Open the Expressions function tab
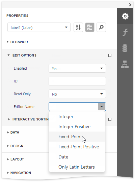135x182 pixels. 125,32
